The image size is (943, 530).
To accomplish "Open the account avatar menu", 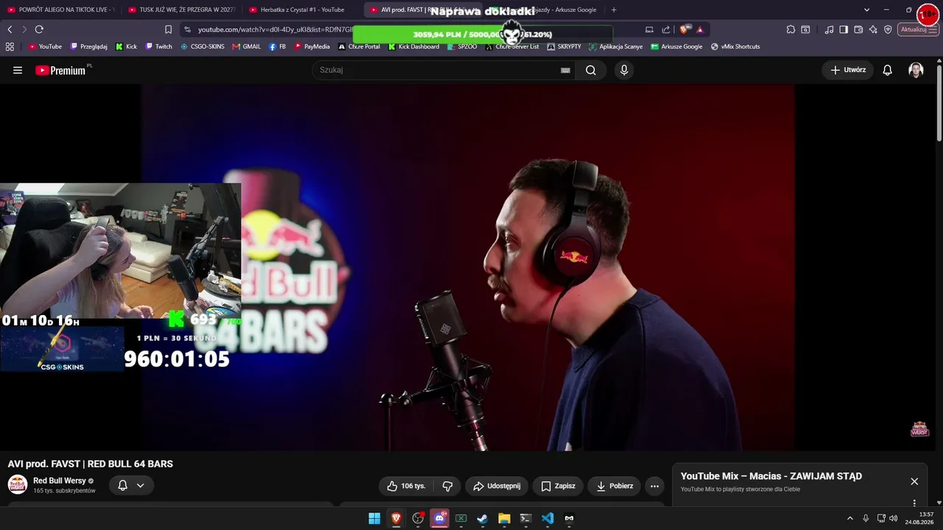I will 916,70.
